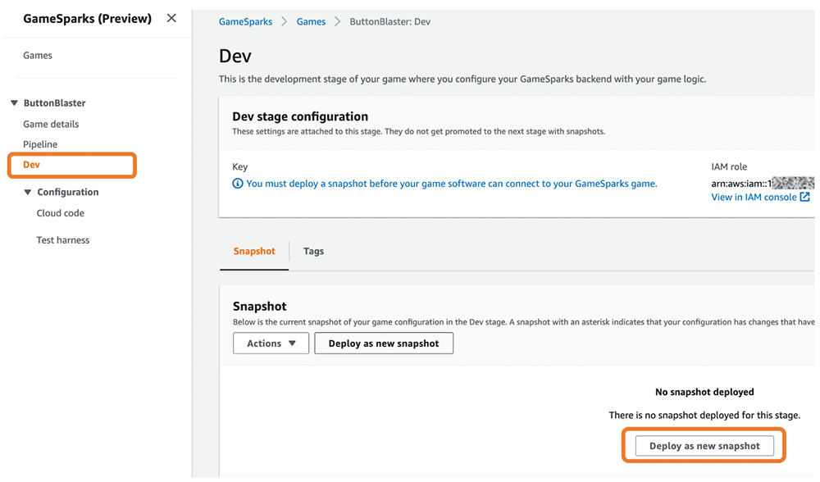Image resolution: width=820 pixels, height=482 pixels.
Task: Click the Dev stage configuration heading
Action: pos(300,116)
